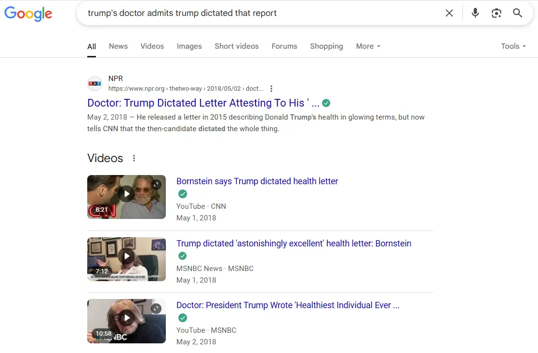Click the Videos section heading
Image resolution: width=538 pixels, height=353 pixels.
(105, 158)
